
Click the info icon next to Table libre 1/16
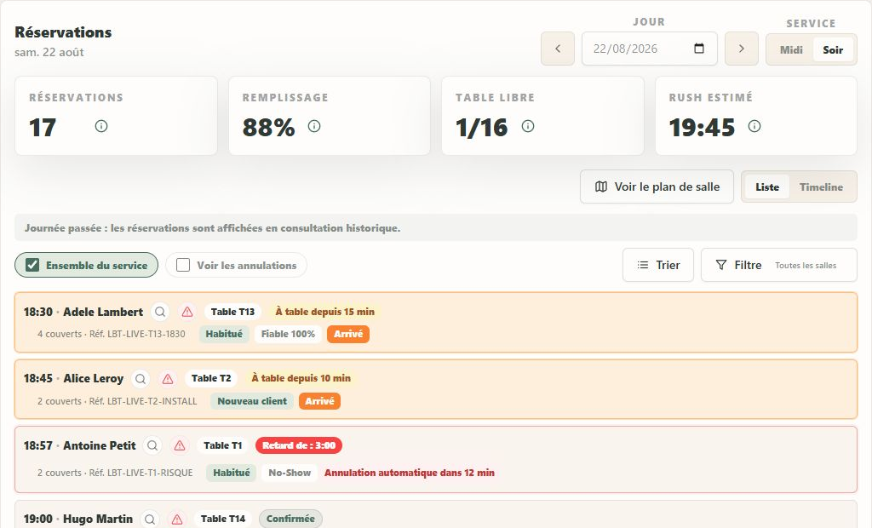(528, 126)
